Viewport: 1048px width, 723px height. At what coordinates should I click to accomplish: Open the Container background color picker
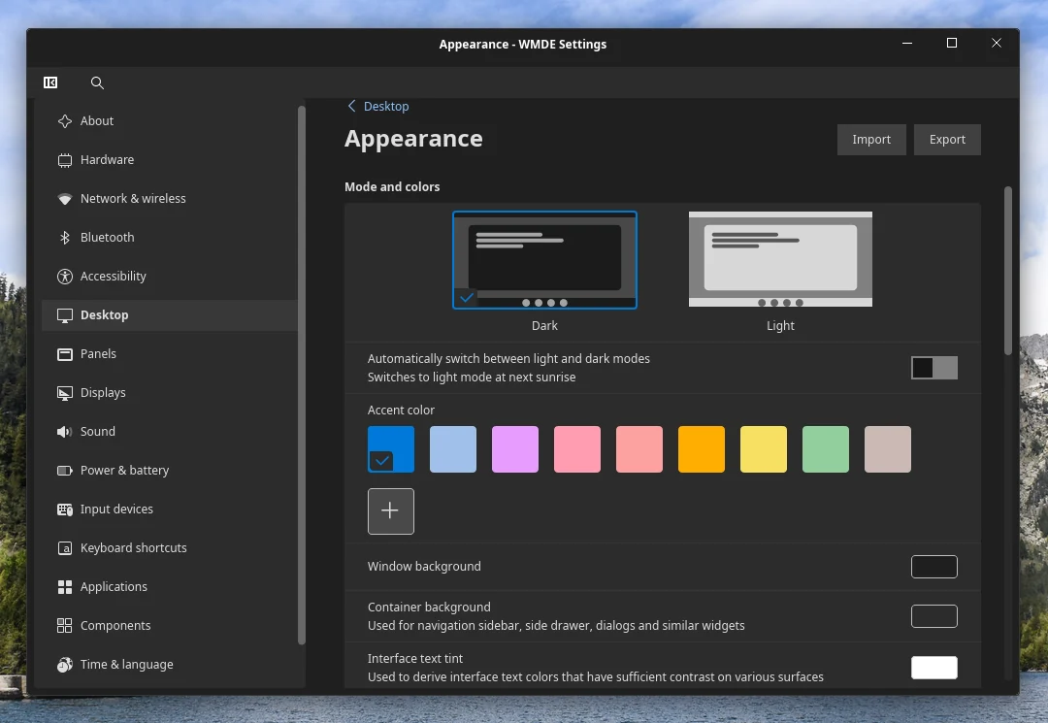[933, 616]
